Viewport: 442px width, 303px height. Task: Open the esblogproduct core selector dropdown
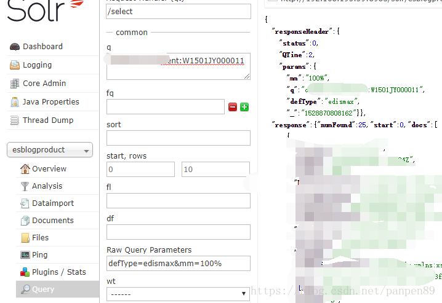[x=50, y=150]
